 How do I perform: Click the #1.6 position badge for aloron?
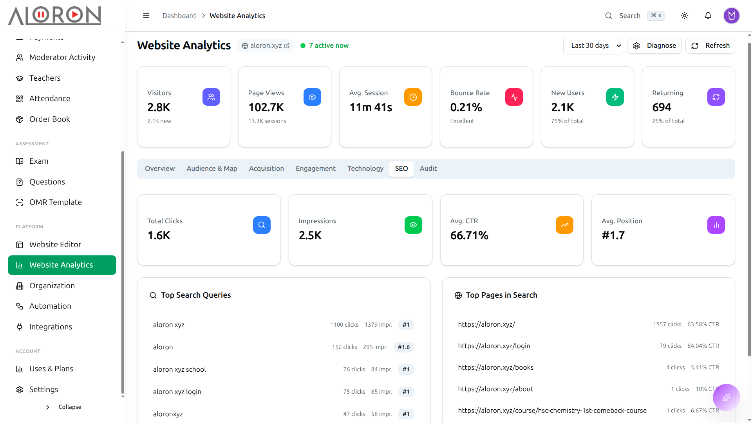pyautogui.click(x=404, y=347)
